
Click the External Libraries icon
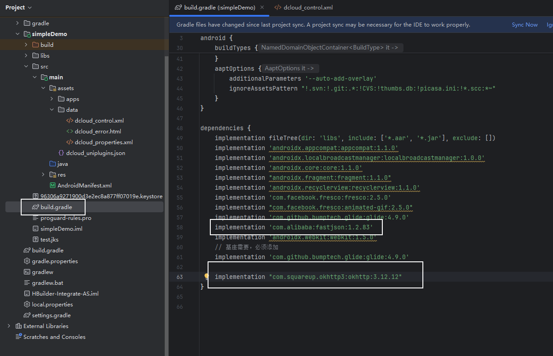click(x=18, y=326)
